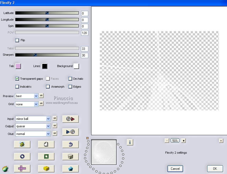The width and height of the screenshot is (227, 174).
Task: Click the small preview thumbnail
Action: coord(104,152)
